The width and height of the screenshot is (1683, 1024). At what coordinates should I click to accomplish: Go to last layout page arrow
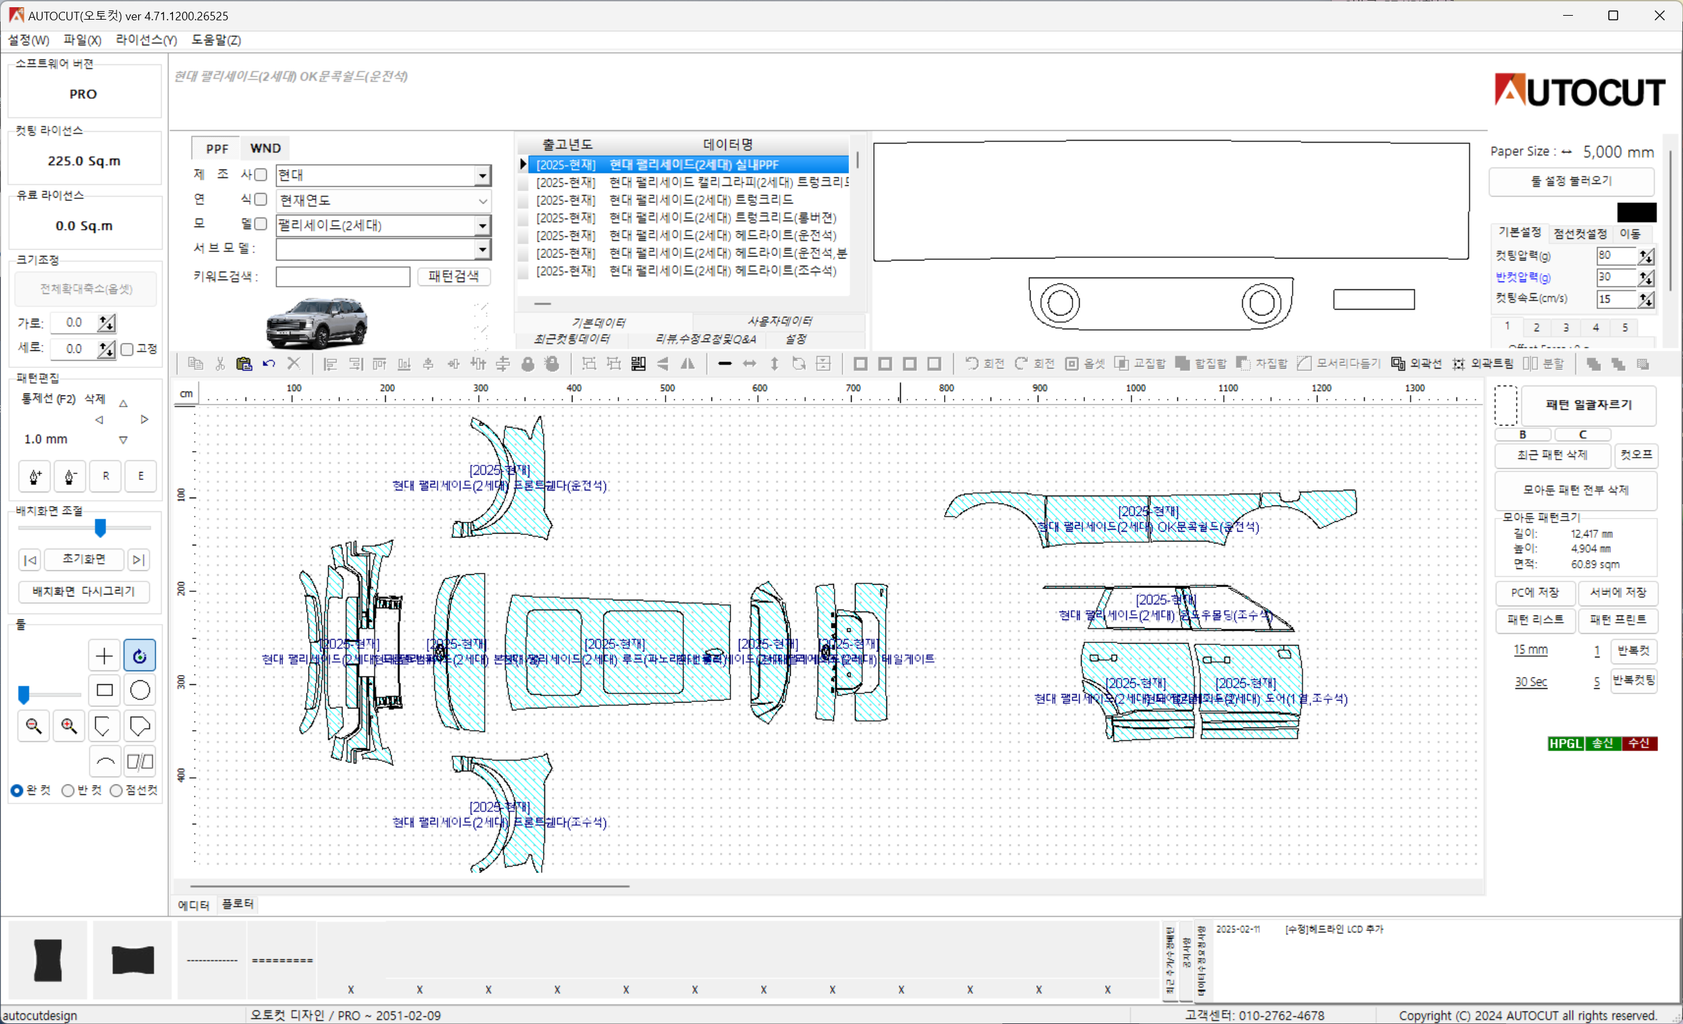[139, 560]
